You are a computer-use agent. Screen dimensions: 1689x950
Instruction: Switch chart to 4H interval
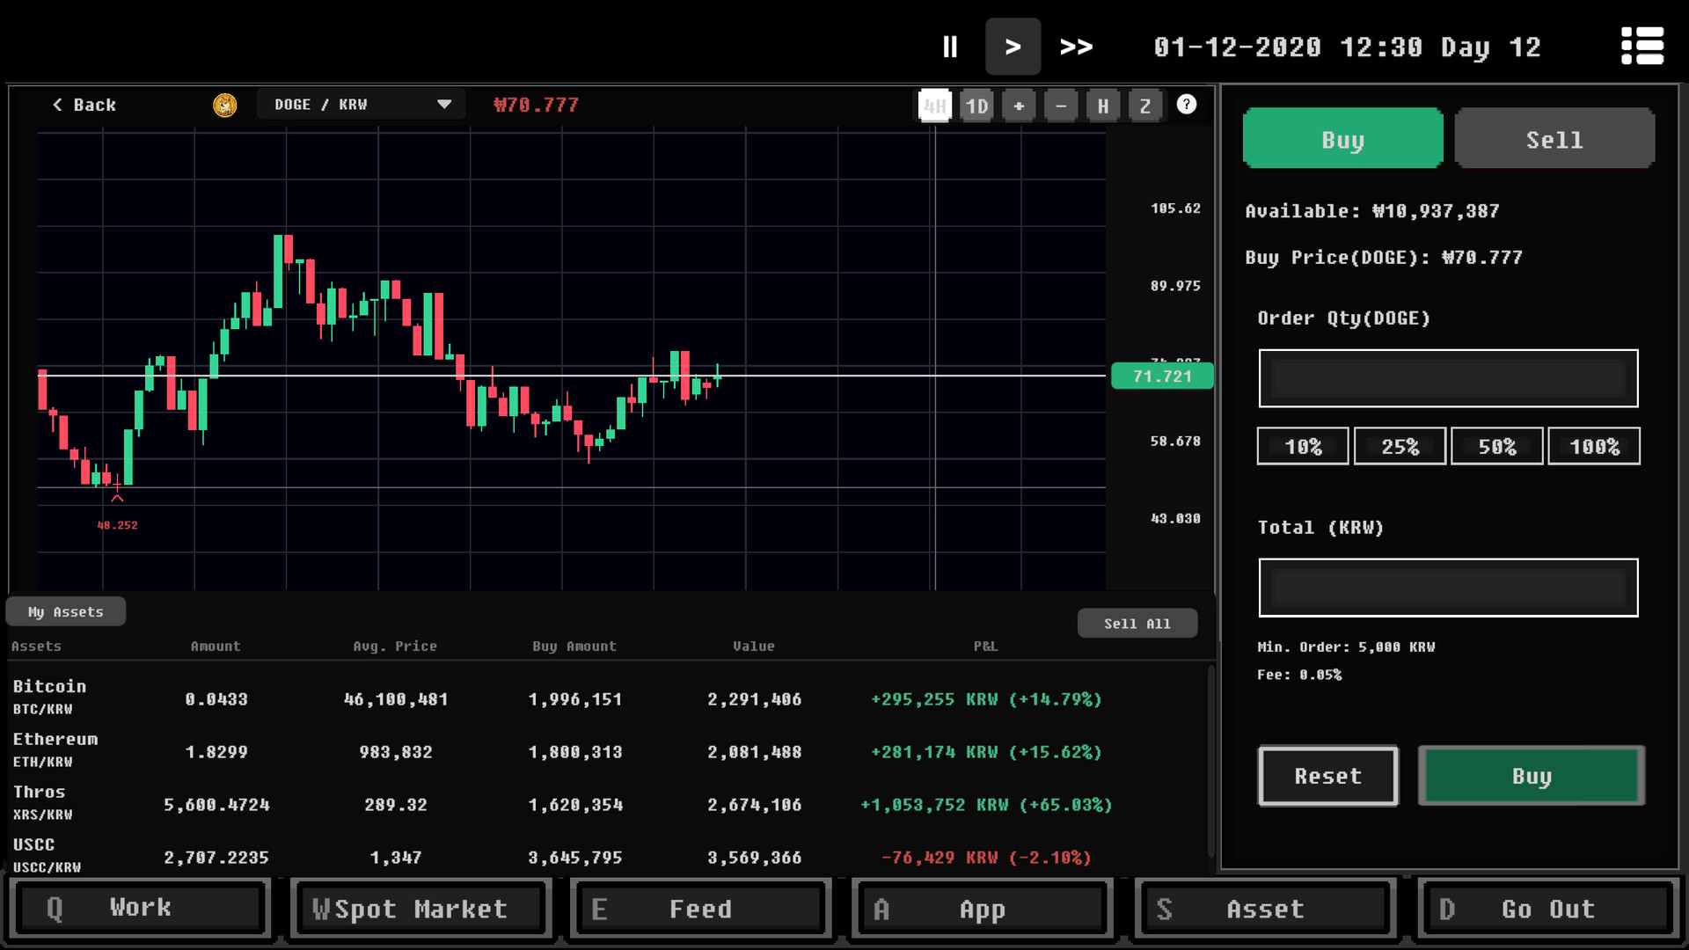934,106
